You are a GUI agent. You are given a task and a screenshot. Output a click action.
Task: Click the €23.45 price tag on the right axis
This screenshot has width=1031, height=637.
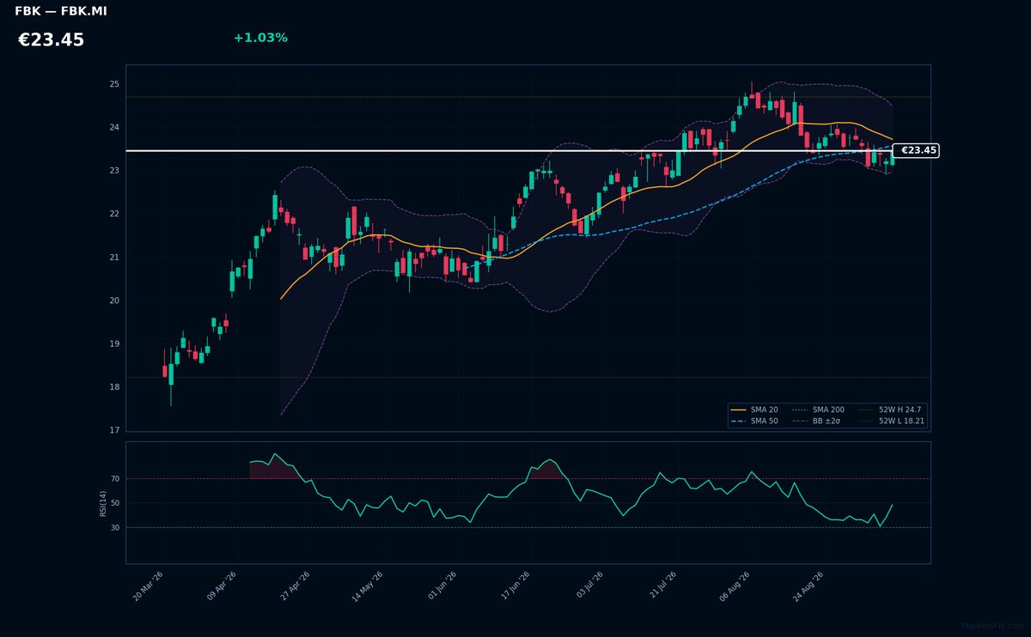pos(917,150)
